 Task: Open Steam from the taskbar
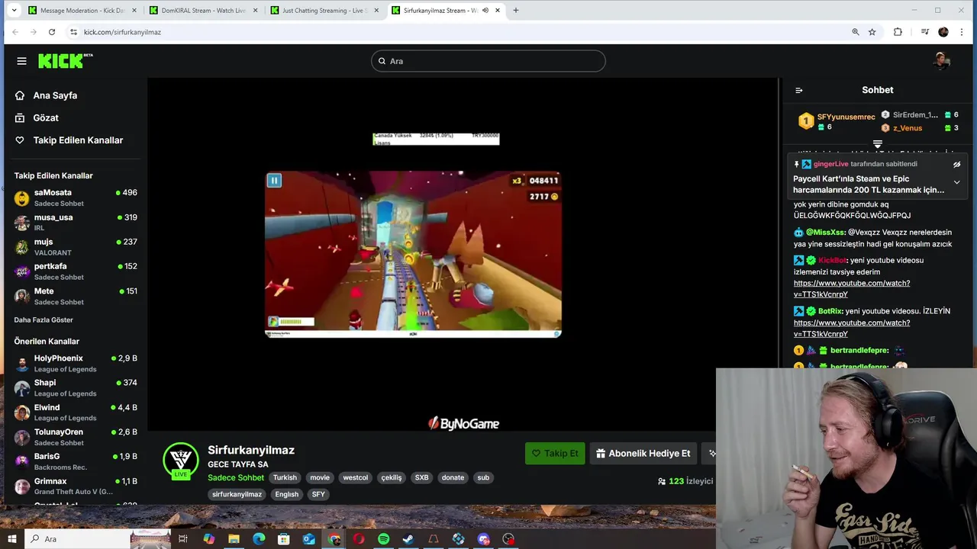(408, 539)
